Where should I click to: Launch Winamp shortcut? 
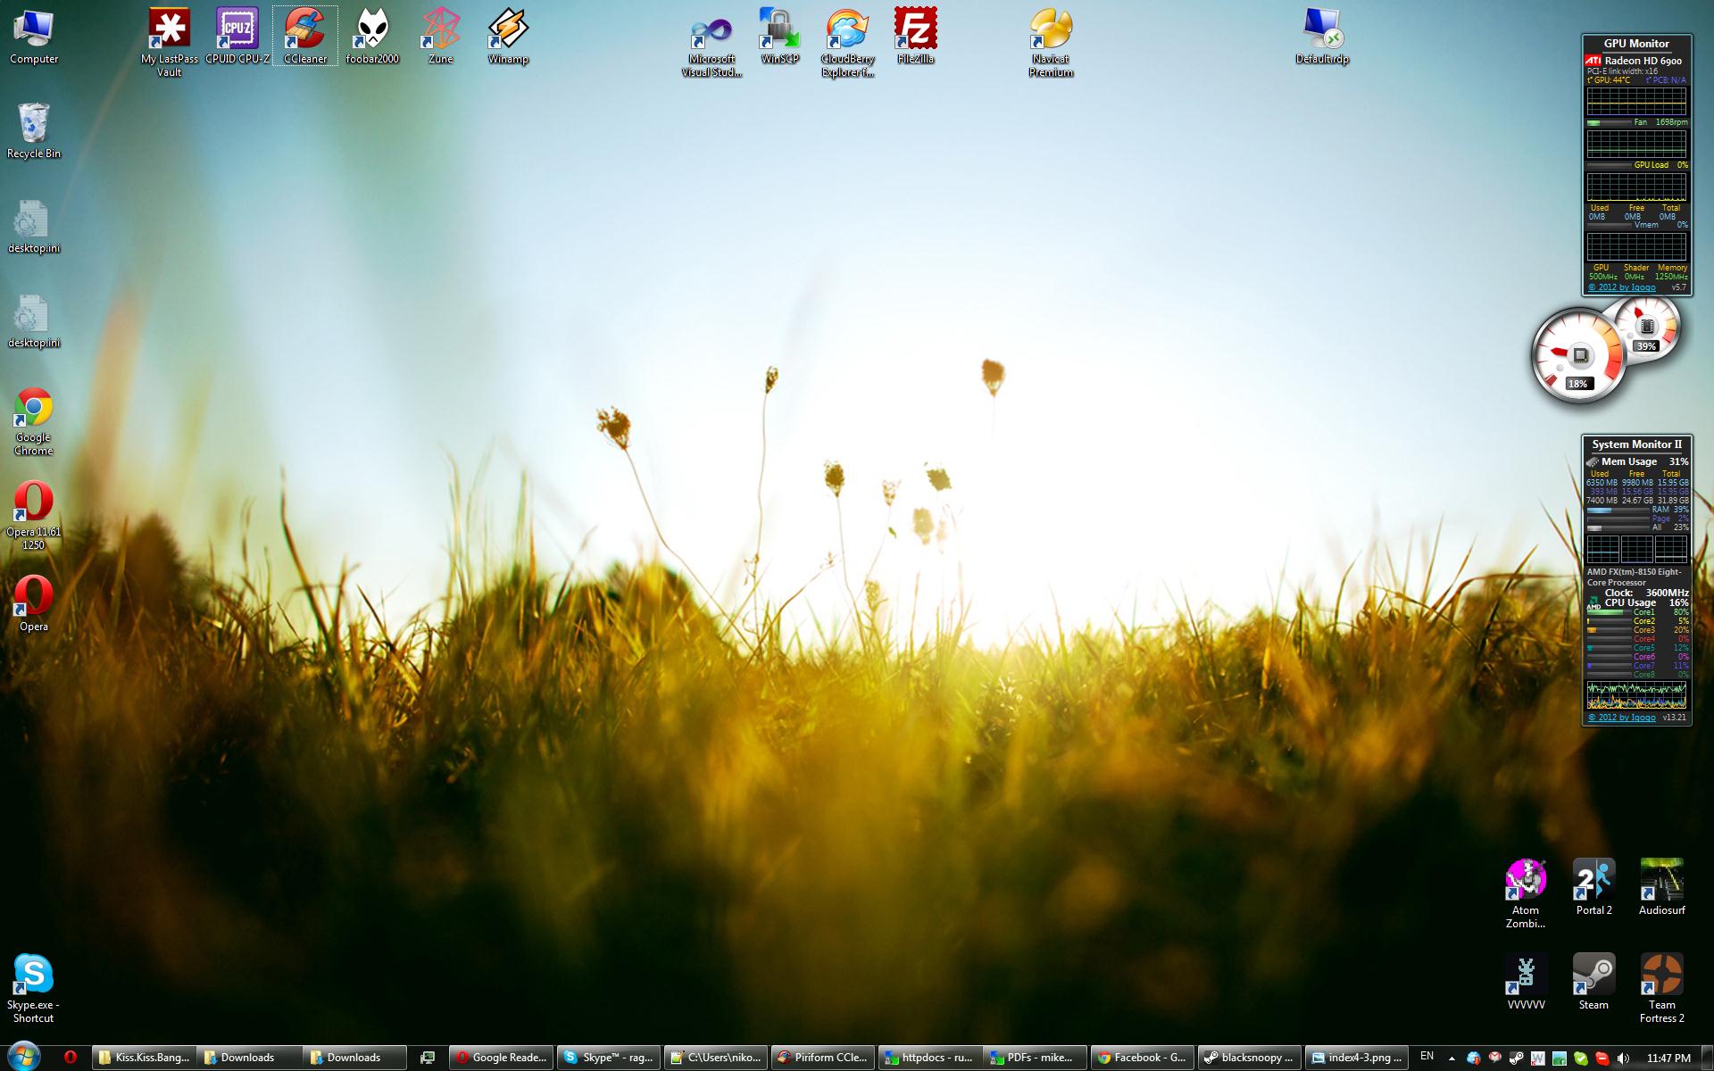coord(508,30)
